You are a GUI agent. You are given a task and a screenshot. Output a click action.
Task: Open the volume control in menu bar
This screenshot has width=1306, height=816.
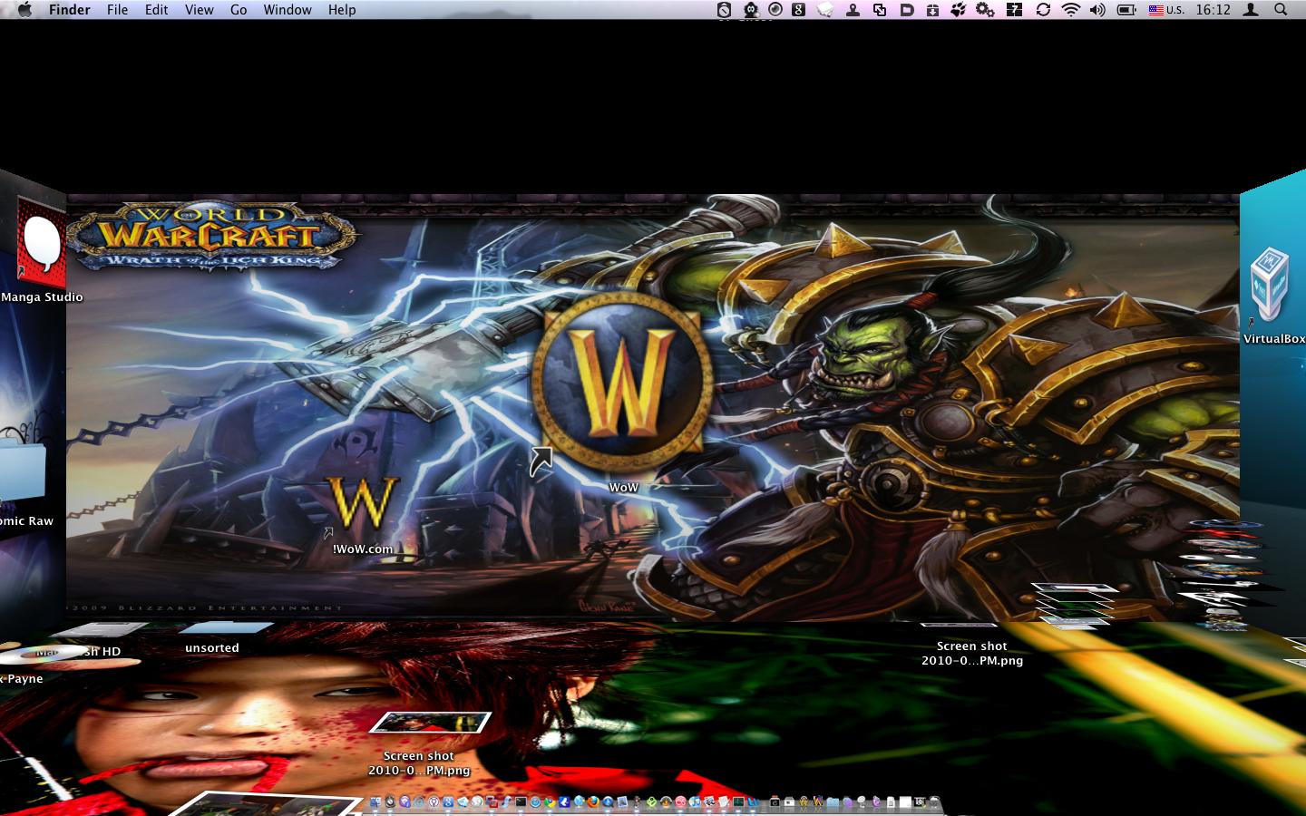pos(1097,10)
